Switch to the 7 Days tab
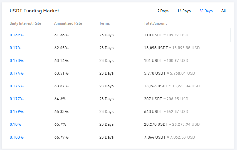Image resolution: width=237 pixels, height=150 pixels. (163, 11)
